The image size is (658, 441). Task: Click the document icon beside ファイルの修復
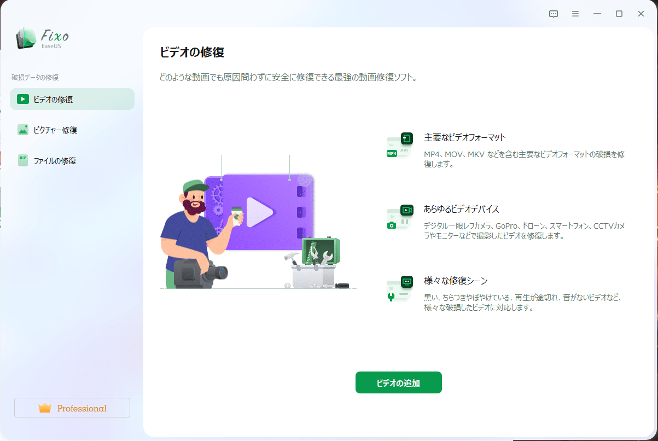[x=22, y=160]
